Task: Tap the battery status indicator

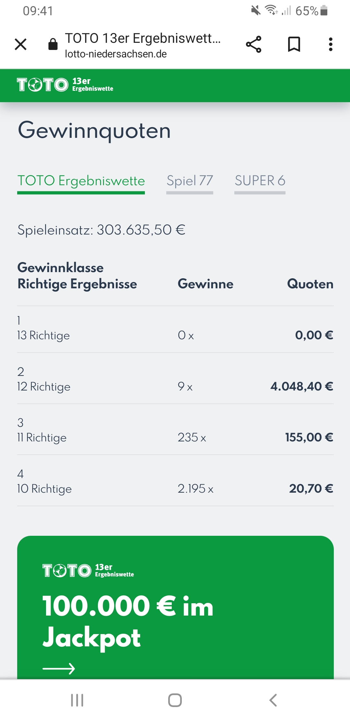Action: click(x=324, y=11)
